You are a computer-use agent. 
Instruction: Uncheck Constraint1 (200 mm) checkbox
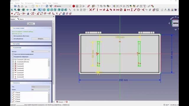(x=13, y=59)
